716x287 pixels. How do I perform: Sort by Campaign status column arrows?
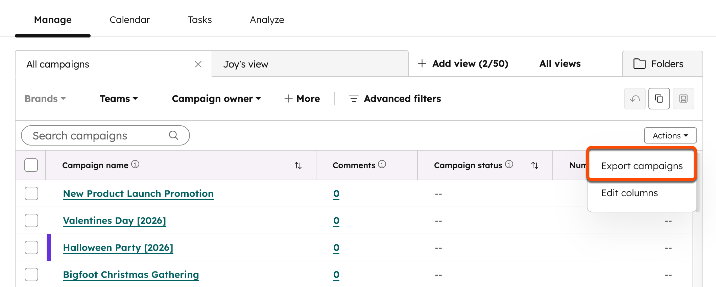pos(534,165)
